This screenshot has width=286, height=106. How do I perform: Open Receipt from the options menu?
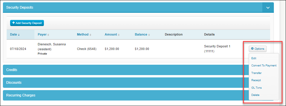pos(256,80)
